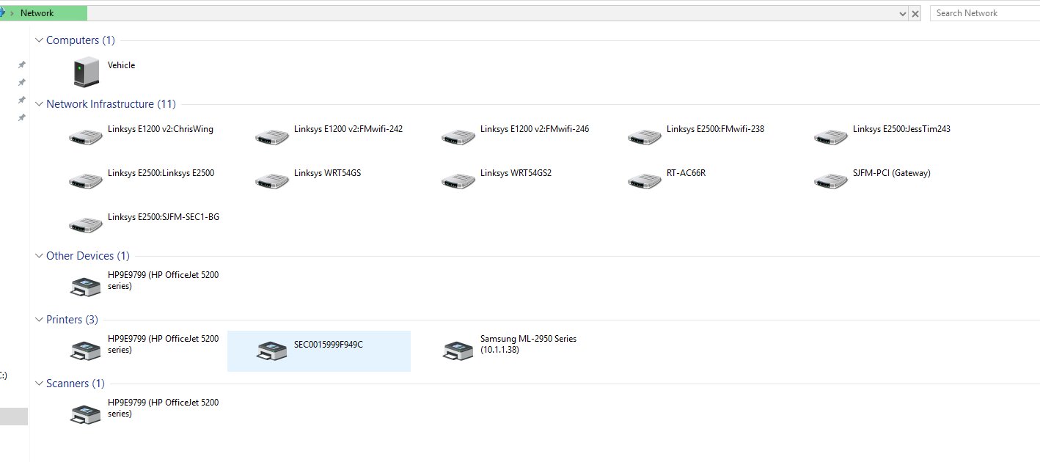Collapse the Other Devices (1) group chevron
This screenshot has width=1040, height=462.
pos(39,256)
